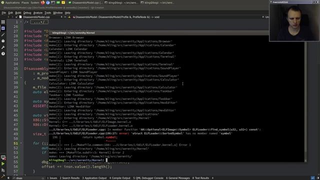Click the yellow notes launcher in the top panel

[63, 2]
